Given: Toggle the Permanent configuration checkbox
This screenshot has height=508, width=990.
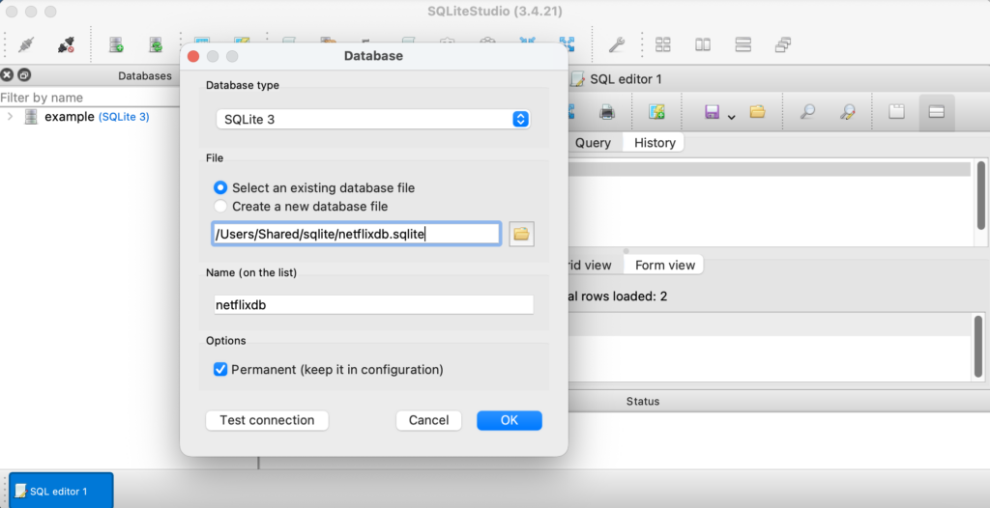Looking at the screenshot, I should (x=220, y=369).
